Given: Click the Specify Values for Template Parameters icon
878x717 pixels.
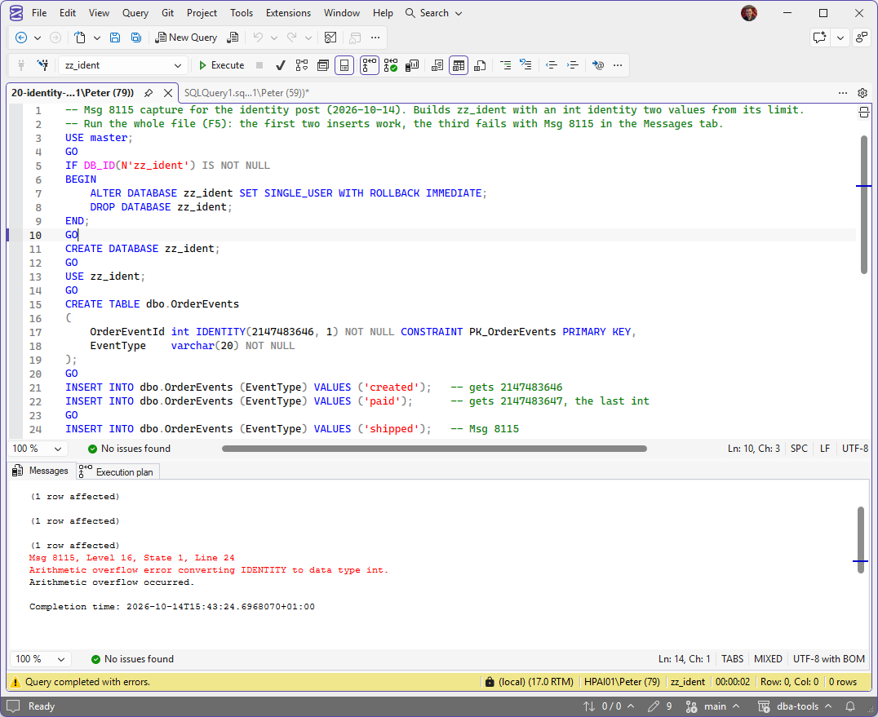Looking at the screenshot, I should (598, 65).
